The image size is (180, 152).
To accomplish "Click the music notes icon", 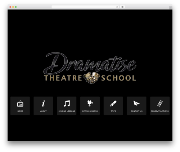I will pyautogui.click(x=67, y=103).
